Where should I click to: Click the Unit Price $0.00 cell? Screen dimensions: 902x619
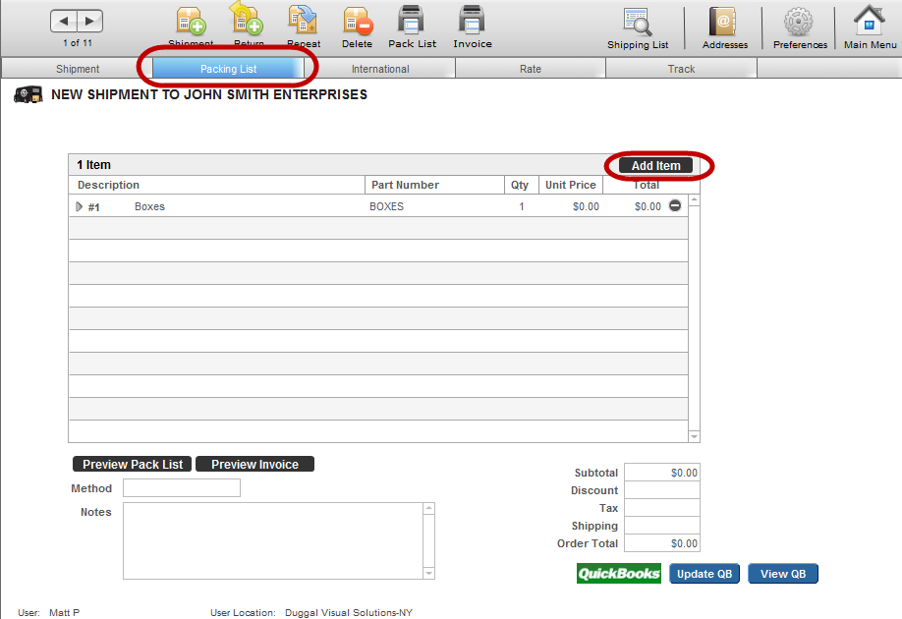(x=586, y=206)
